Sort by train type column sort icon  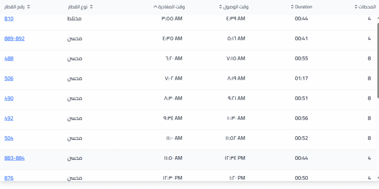click(x=91, y=7)
